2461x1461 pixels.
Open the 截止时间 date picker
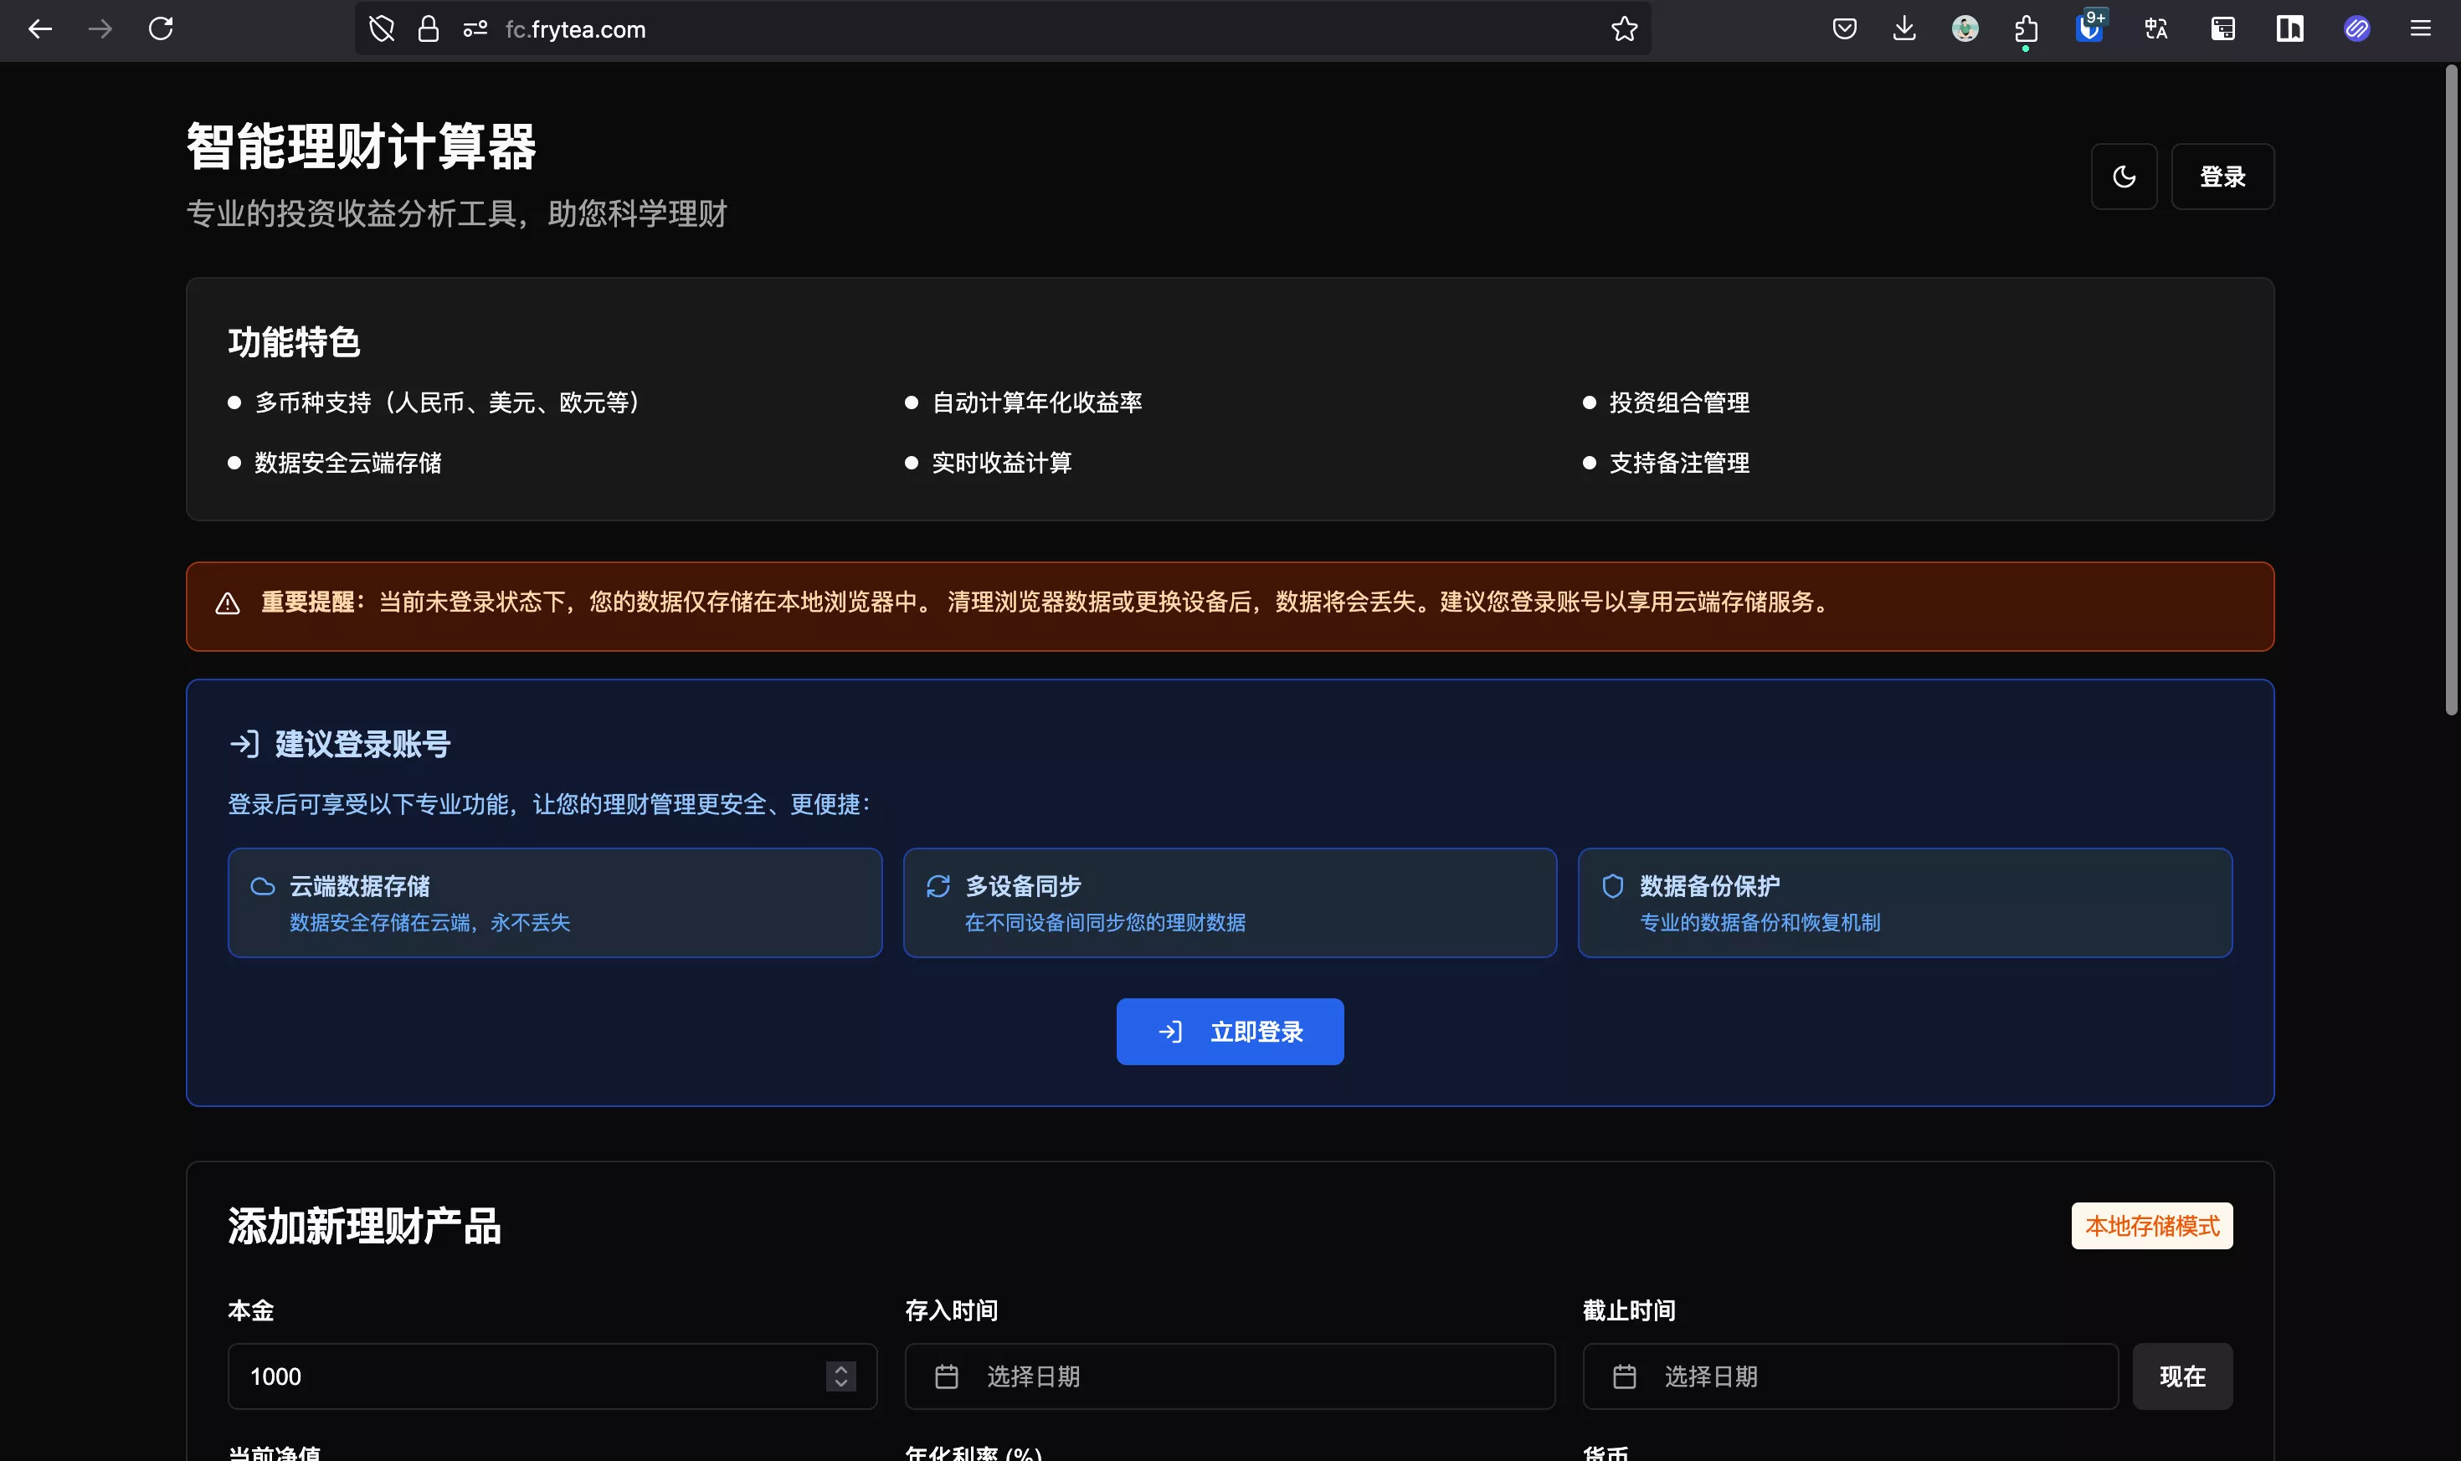tap(1849, 1376)
